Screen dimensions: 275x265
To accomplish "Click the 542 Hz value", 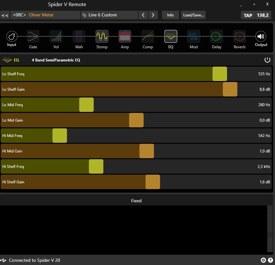I will pyautogui.click(x=264, y=136).
